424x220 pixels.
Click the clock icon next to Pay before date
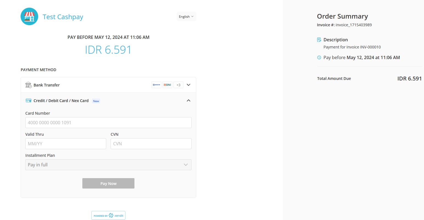pos(319,57)
